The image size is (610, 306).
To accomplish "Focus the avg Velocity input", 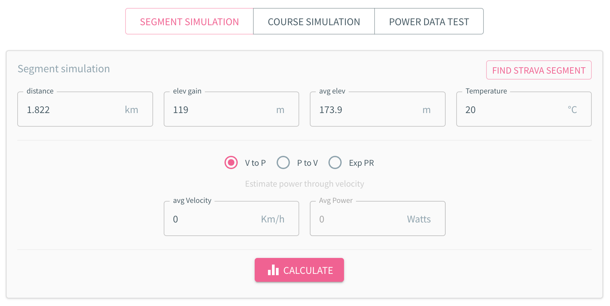I will pyautogui.click(x=213, y=219).
